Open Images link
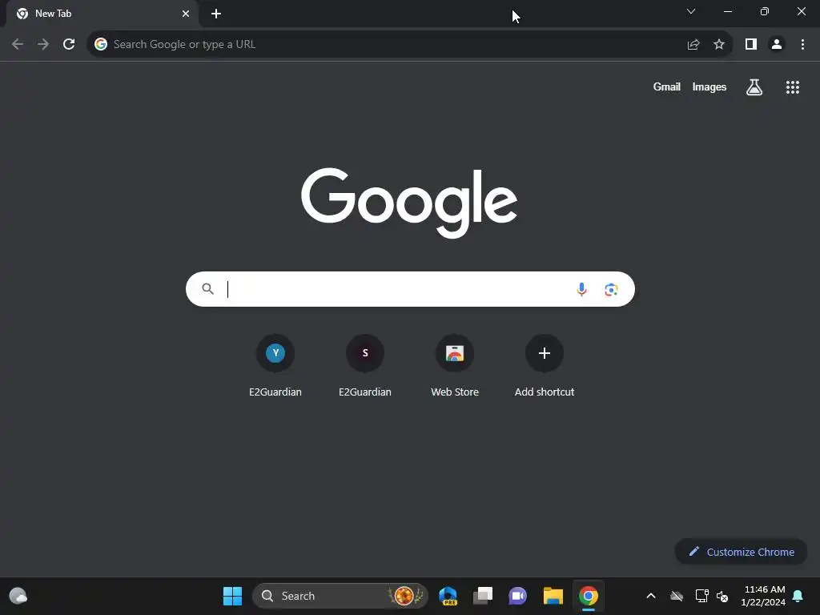Image resolution: width=820 pixels, height=615 pixels. pos(709,86)
